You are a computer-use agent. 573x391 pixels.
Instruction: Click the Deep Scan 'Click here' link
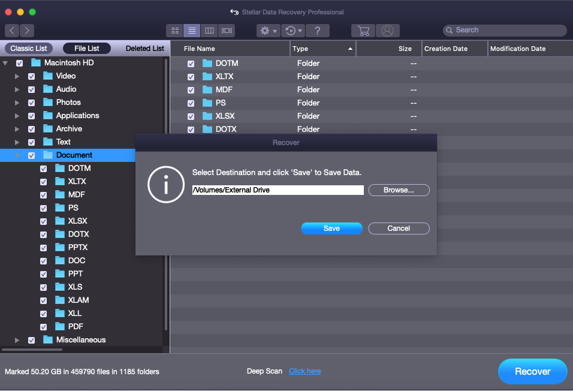point(304,371)
